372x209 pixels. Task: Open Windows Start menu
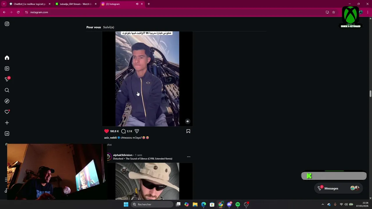click(x=126, y=204)
